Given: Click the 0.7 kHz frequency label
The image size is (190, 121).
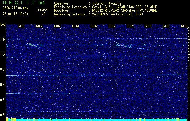Looking at the screenshot, I should tap(3, 100).
